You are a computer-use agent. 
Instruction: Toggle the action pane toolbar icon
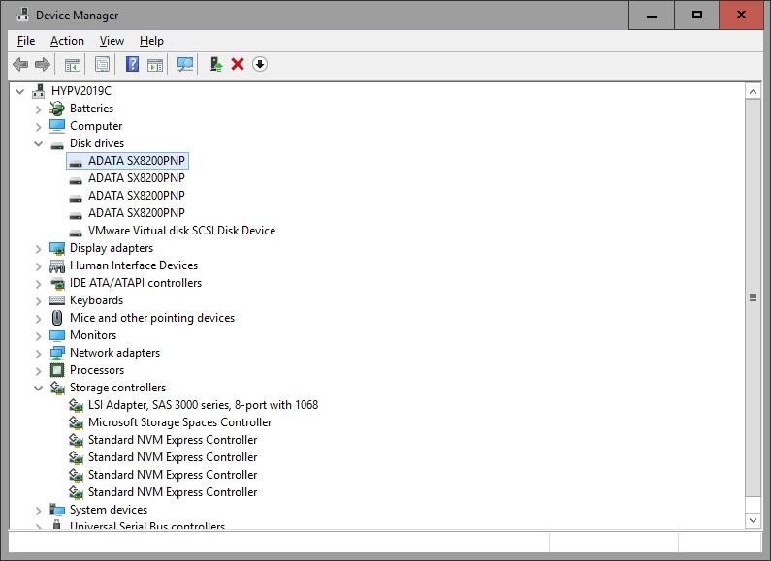pos(155,64)
